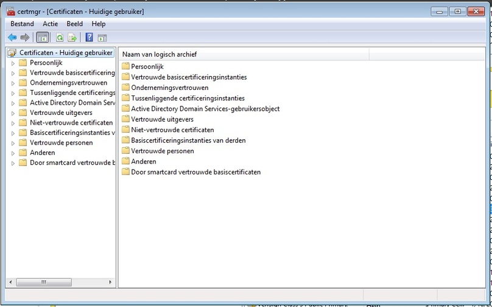Open the Actie menu
This screenshot has width=492, height=307.
(51, 24)
